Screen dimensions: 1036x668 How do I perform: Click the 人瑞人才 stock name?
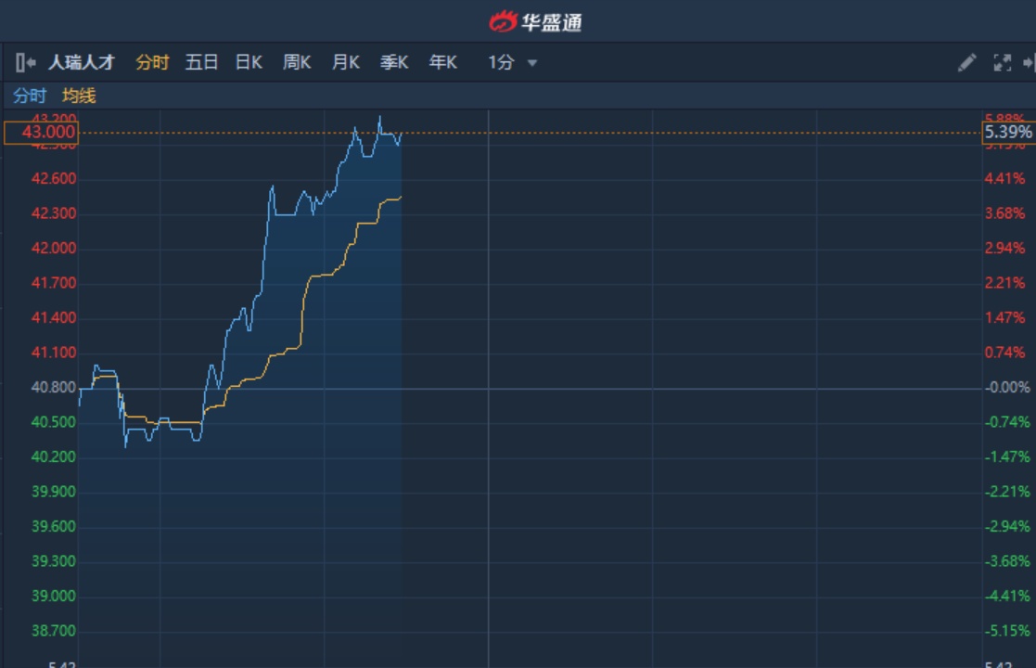pos(82,63)
